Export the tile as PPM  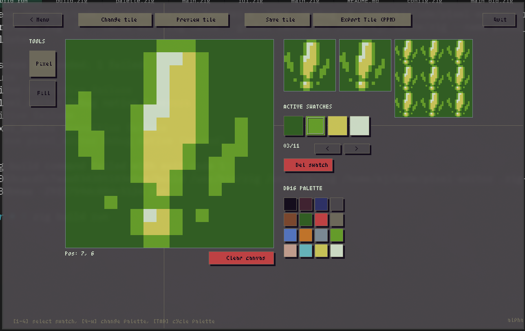(x=362, y=20)
